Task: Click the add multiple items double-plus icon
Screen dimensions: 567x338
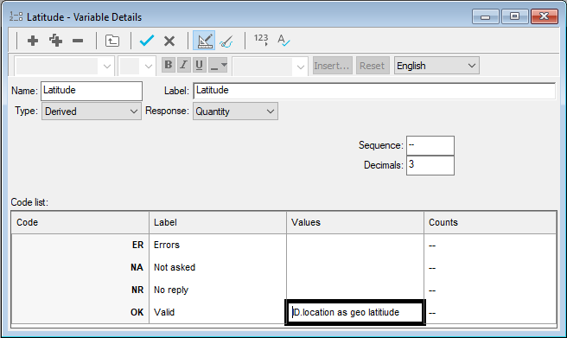Action: [x=55, y=41]
